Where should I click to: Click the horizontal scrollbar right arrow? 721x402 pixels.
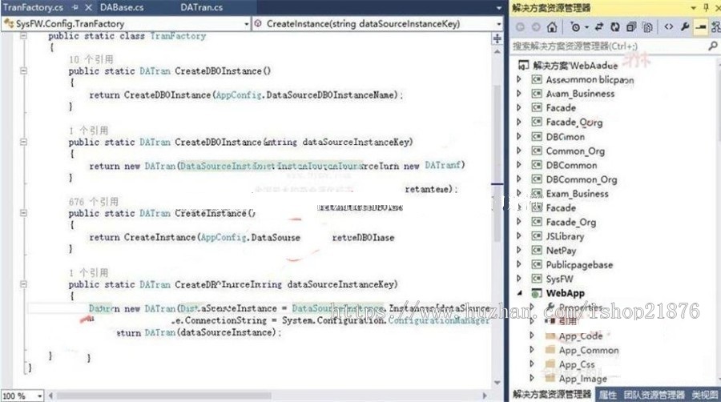484,396
